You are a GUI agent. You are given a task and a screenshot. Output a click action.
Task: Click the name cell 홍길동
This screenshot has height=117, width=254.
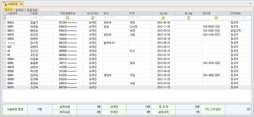[x=41, y=63]
